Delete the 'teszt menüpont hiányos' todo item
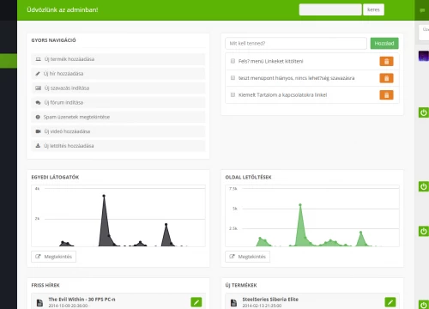 386,78
